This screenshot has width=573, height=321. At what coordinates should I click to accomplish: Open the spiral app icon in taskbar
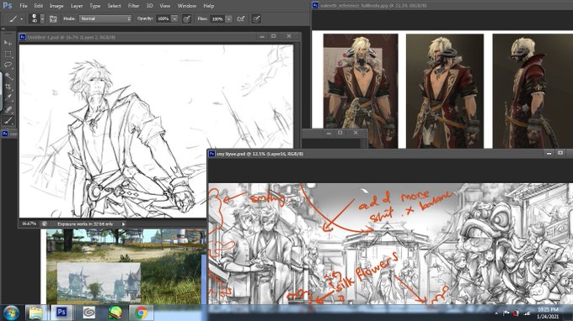pyautogui.click(x=88, y=313)
